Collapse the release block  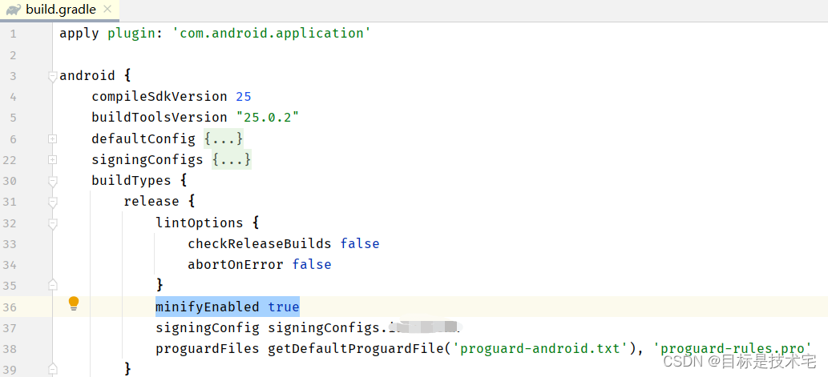(x=52, y=202)
